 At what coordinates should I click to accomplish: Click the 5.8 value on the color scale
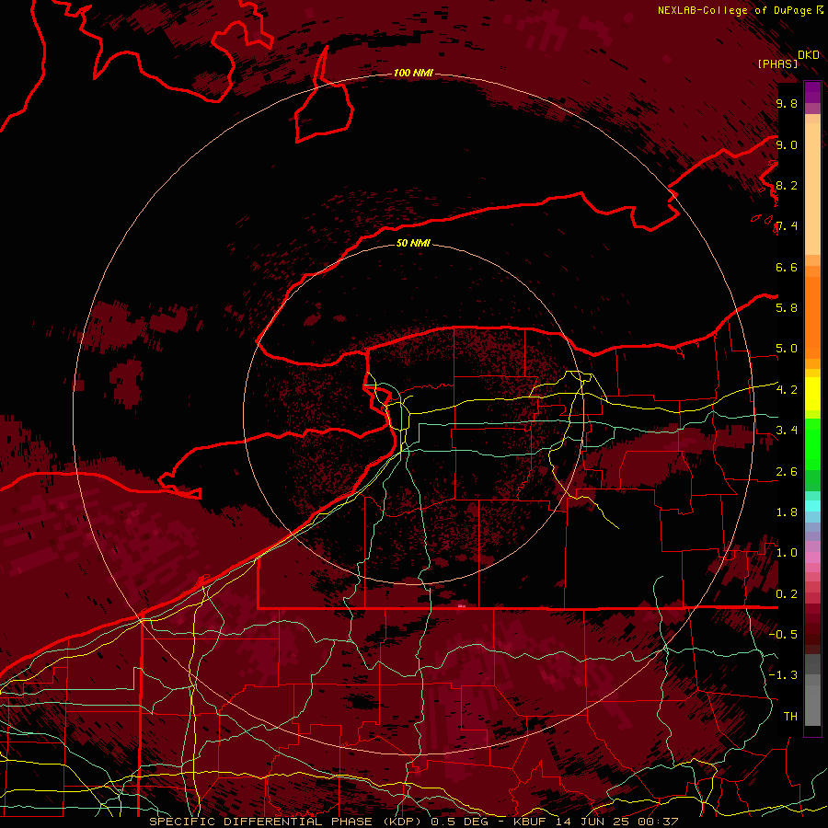[x=787, y=308]
